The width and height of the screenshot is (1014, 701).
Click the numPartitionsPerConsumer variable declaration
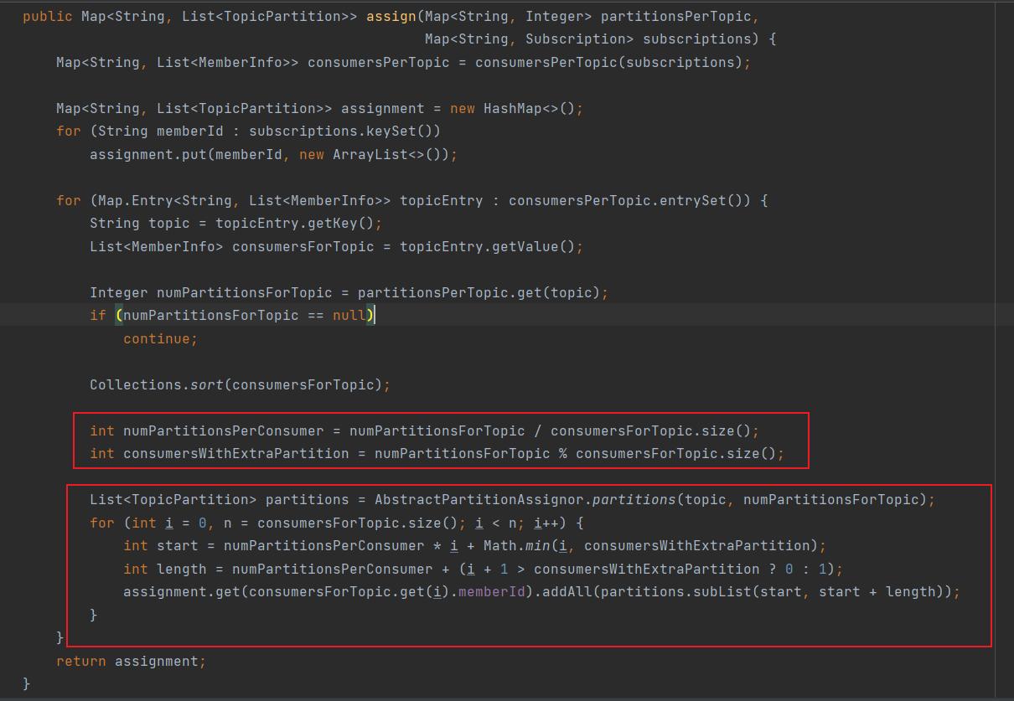point(223,430)
